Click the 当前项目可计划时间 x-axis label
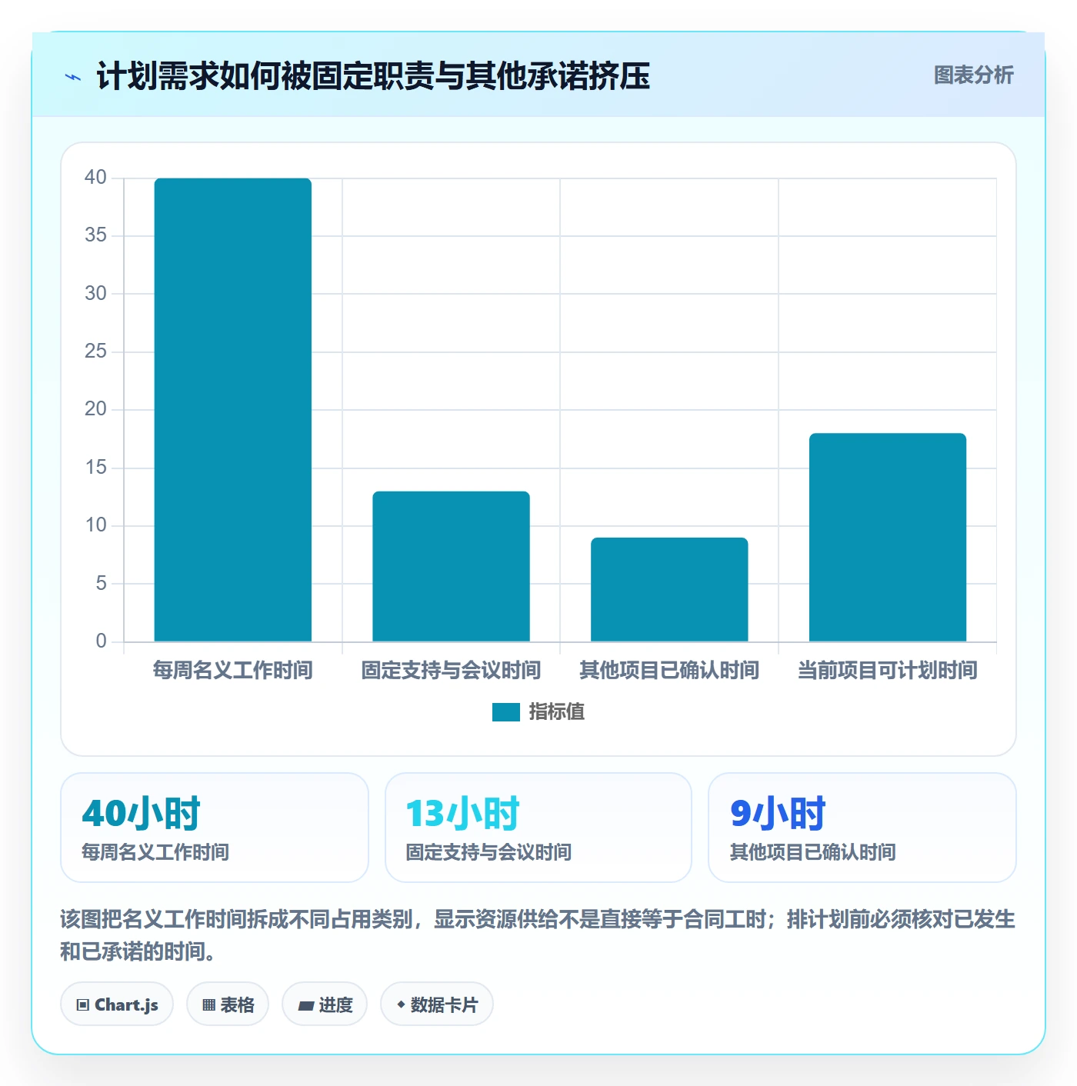 click(888, 671)
